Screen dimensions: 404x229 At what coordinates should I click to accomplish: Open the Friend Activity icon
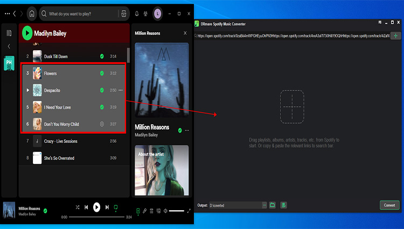coord(145,13)
